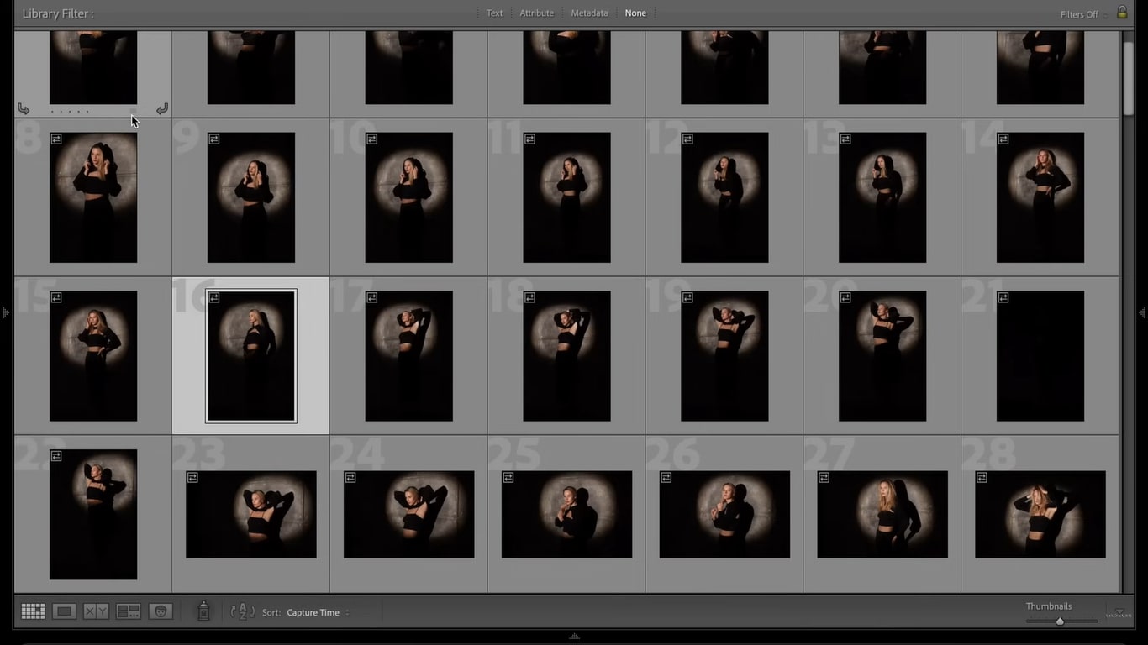Viewport: 1148px width, 645px height.
Task: Click sync badge on photo 16
Action: tap(214, 297)
